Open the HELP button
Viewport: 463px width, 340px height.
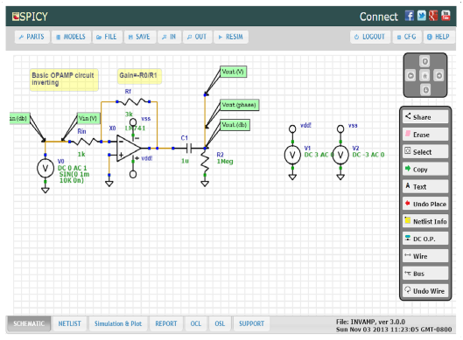[439, 37]
